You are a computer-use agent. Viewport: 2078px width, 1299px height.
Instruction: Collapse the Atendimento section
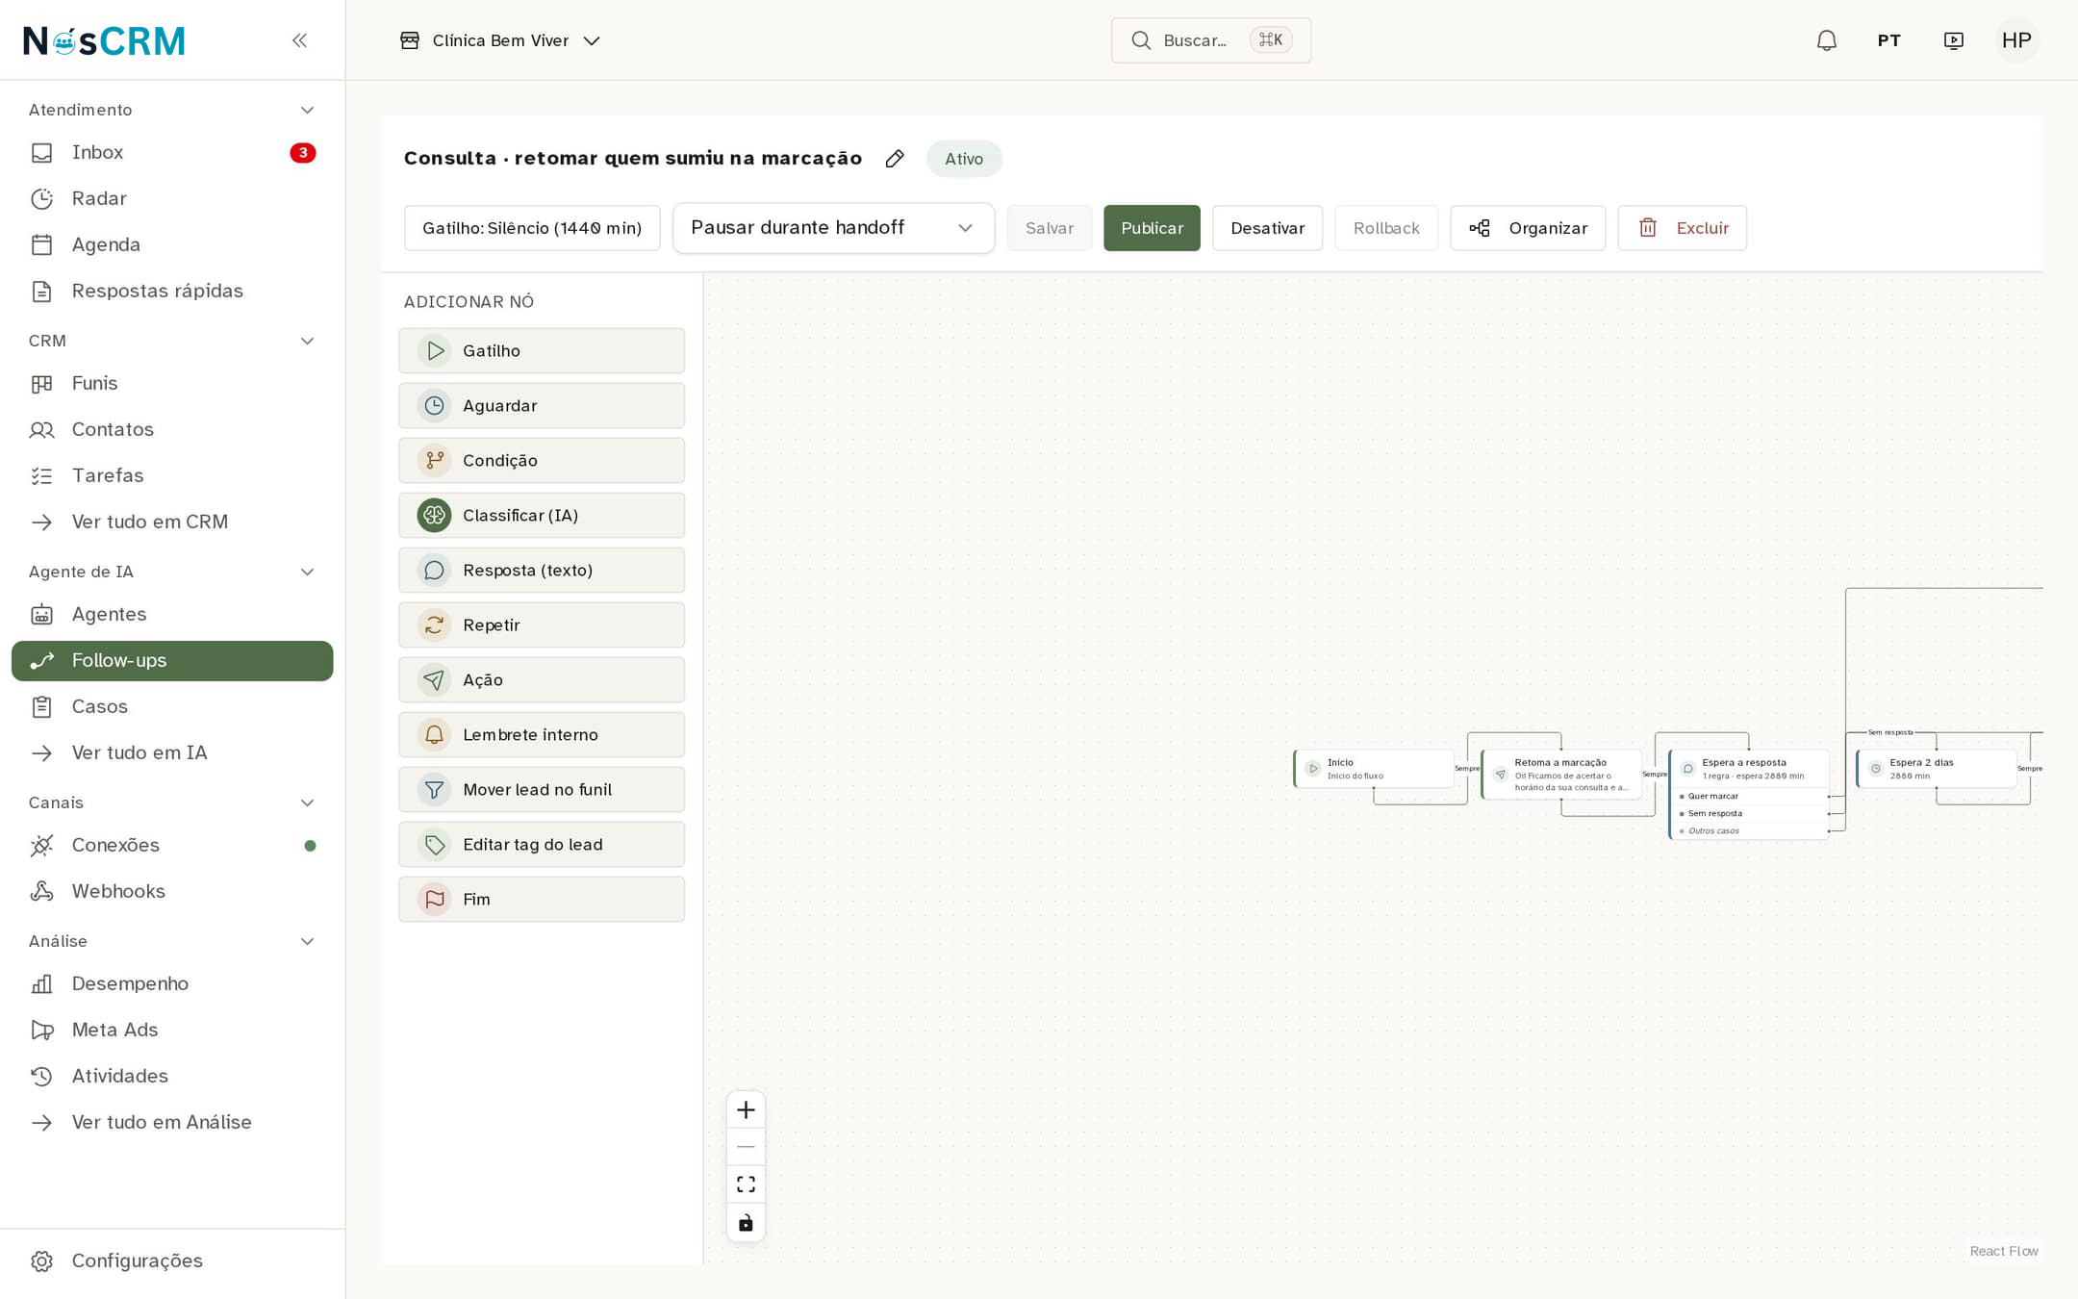[x=307, y=110]
